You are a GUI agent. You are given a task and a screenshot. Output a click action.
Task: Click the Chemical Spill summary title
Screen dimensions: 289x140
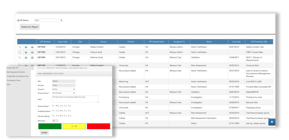point(253,65)
